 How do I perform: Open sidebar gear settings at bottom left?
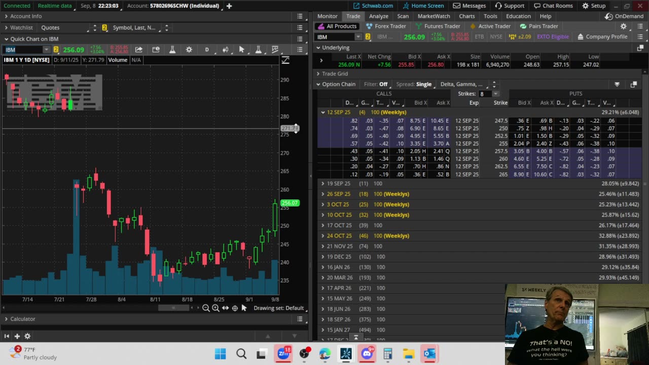(x=27, y=336)
